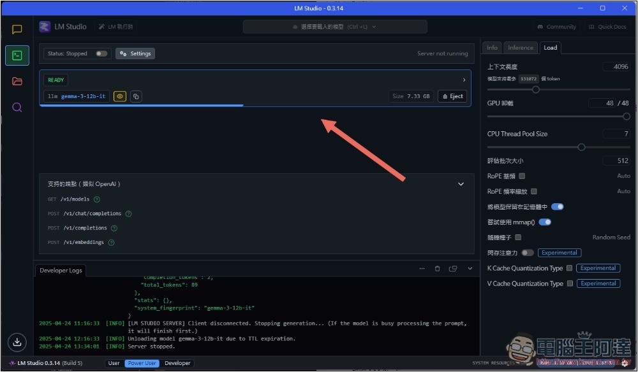Open server Settings button
Image resolution: width=638 pixels, height=372 pixels.
(x=135, y=54)
